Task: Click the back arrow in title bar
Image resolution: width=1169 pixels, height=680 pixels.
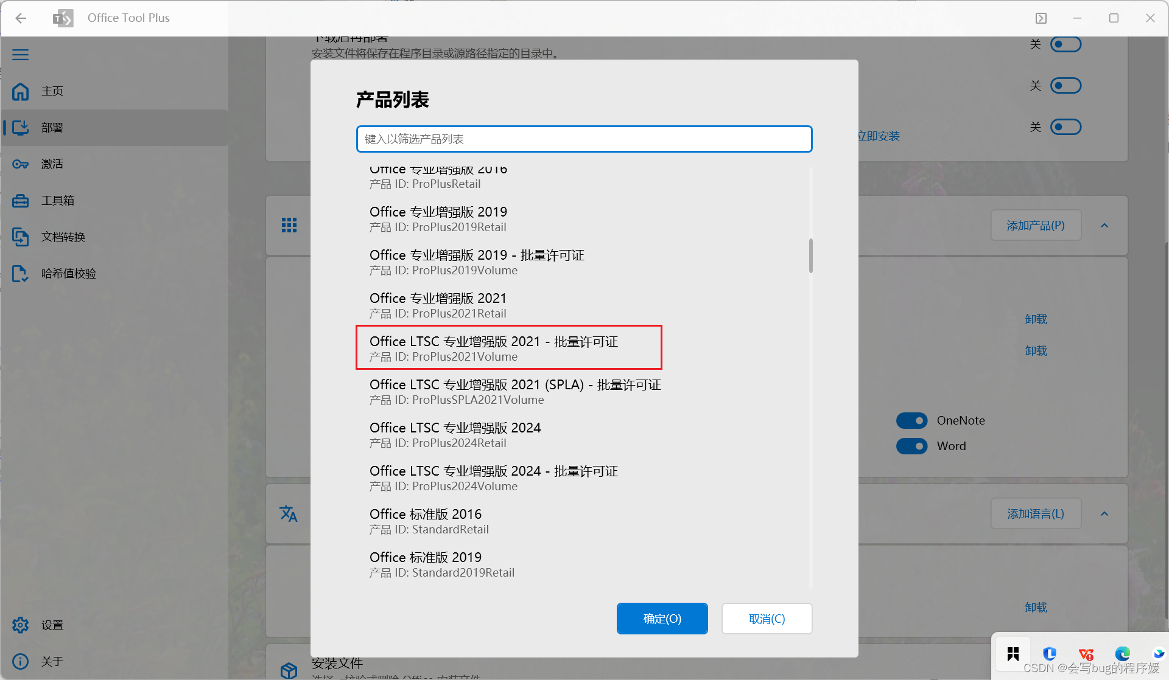Action: (x=21, y=18)
